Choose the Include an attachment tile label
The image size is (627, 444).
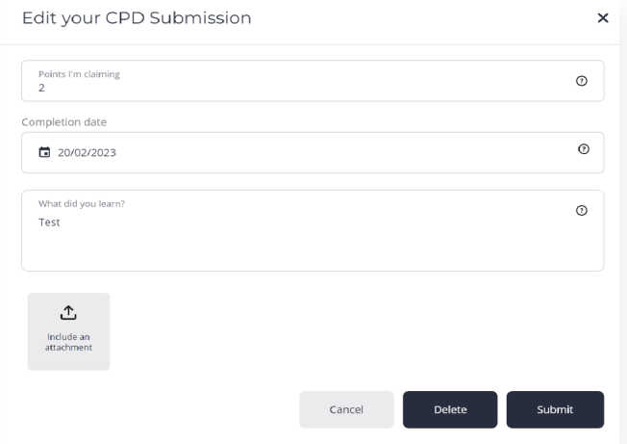(x=68, y=342)
